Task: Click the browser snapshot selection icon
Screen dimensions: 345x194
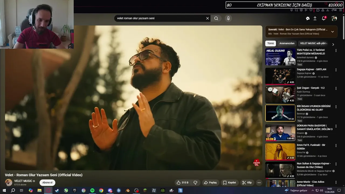Action: tap(296, 10)
